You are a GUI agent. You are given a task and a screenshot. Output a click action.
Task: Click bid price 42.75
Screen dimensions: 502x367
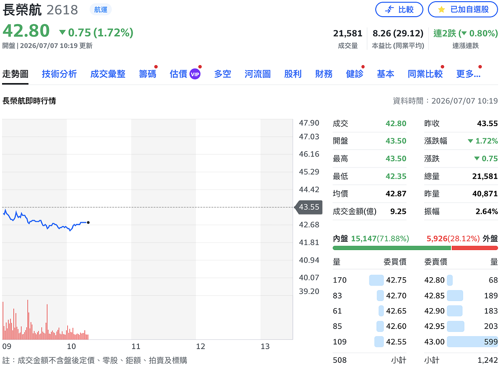396,280
